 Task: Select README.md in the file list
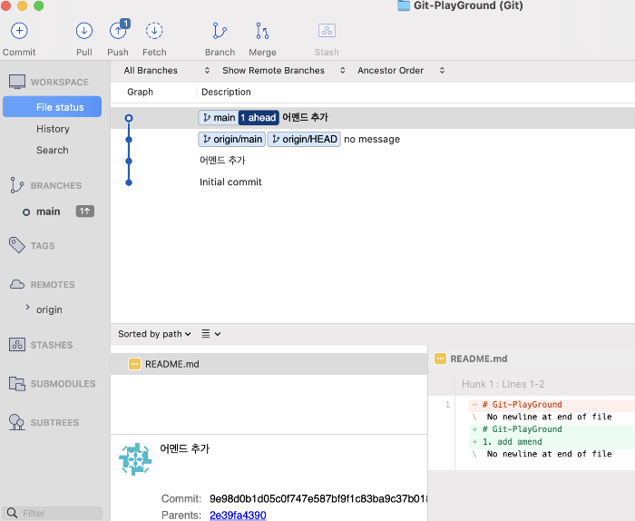[x=269, y=364]
